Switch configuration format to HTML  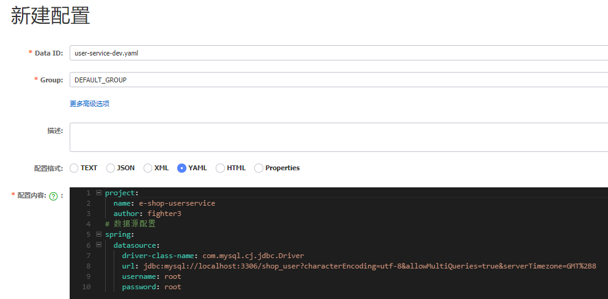[x=220, y=168]
